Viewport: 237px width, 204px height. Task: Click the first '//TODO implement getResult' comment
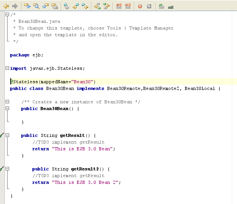68,142
